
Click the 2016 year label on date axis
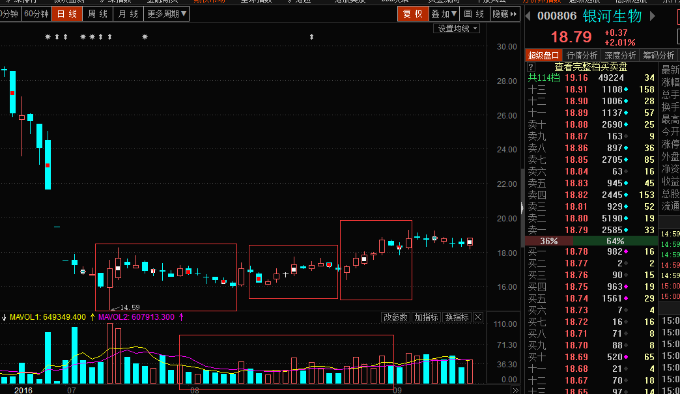point(23,390)
